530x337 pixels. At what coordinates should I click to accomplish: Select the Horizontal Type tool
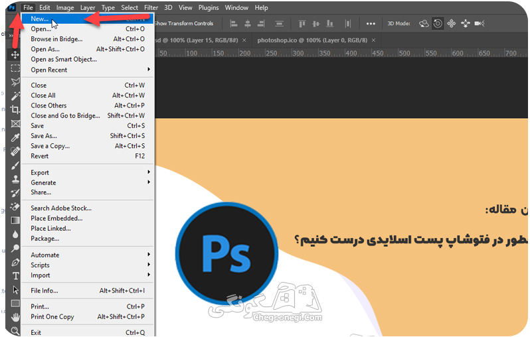(x=15, y=276)
